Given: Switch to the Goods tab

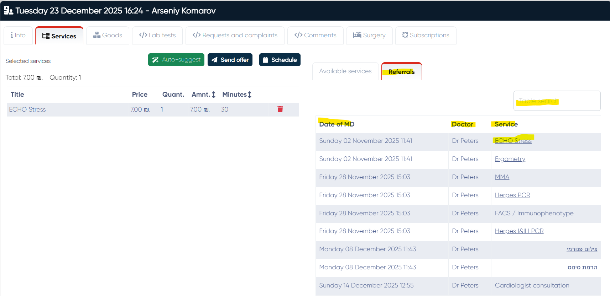Looking at the screenshot, I should (108, 35).
